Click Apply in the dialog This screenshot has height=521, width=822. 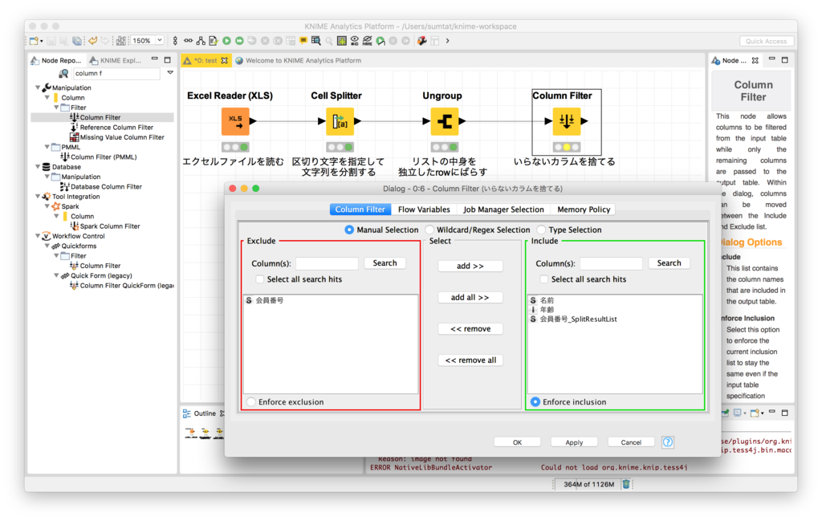point(574,442)
